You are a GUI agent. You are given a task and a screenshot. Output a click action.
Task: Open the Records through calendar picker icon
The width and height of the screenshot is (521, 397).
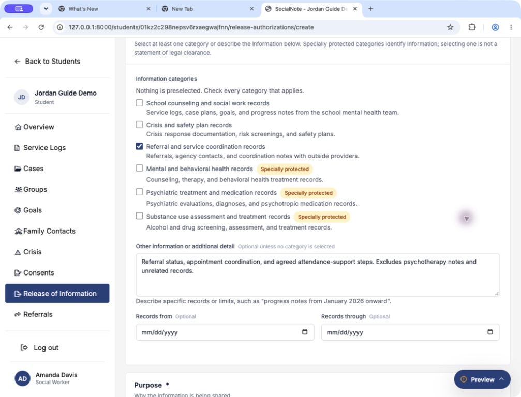490,332
